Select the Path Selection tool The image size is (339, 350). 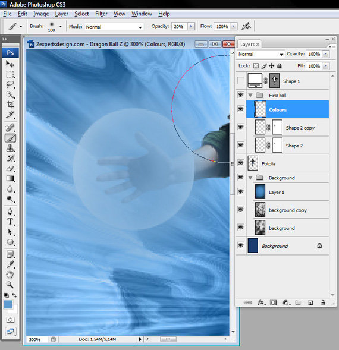click(x=10, y=232)
